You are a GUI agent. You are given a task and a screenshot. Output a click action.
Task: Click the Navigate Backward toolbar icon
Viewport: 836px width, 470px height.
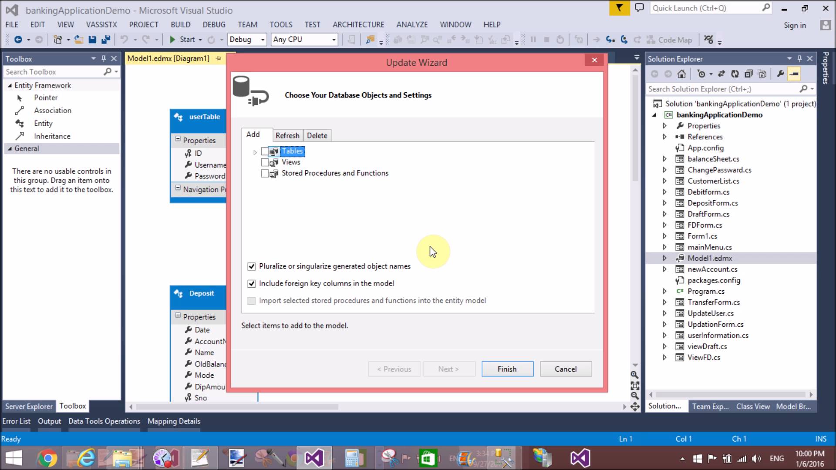(18, 40)
